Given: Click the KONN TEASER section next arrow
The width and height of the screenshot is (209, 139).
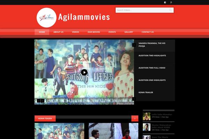Looking at the screenshot, I should point(135,118).
